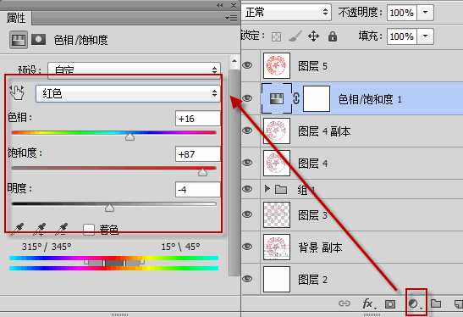The width and height of the screenshot is (463, 317).
Task: Click the Hue/Saturation adjustment icon in Properties
Action: [19, 40]
